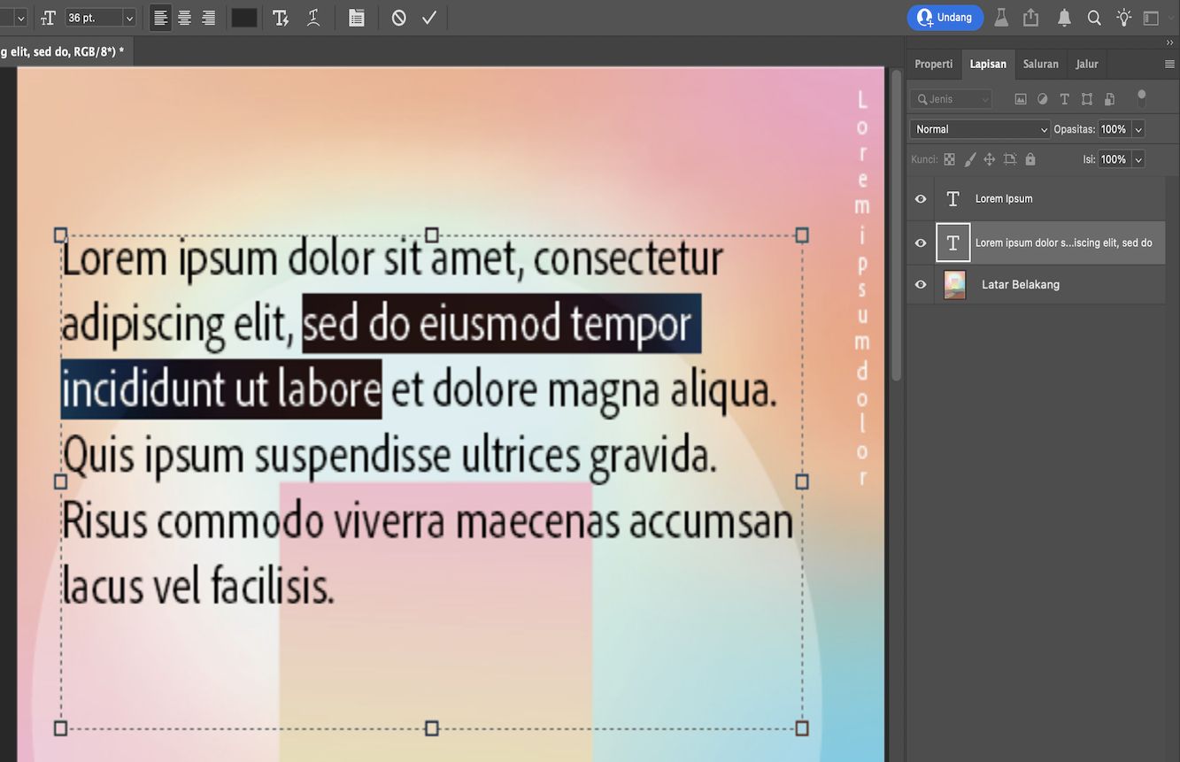Viewport: 1180px width, 762px height.
Task: Click the toggle Character and Paragraph panels icon
Action: pyautogui.click(x=356, y=17)
